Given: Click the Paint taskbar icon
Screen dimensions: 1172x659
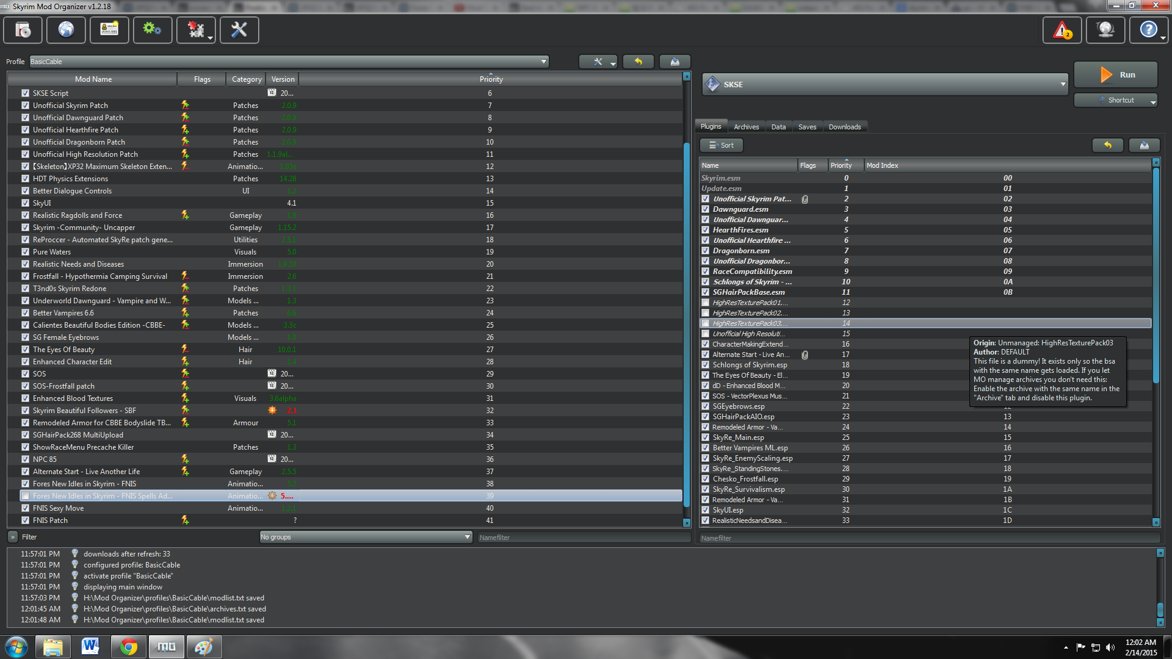Looking at the screenshot, I should [204, 647].
